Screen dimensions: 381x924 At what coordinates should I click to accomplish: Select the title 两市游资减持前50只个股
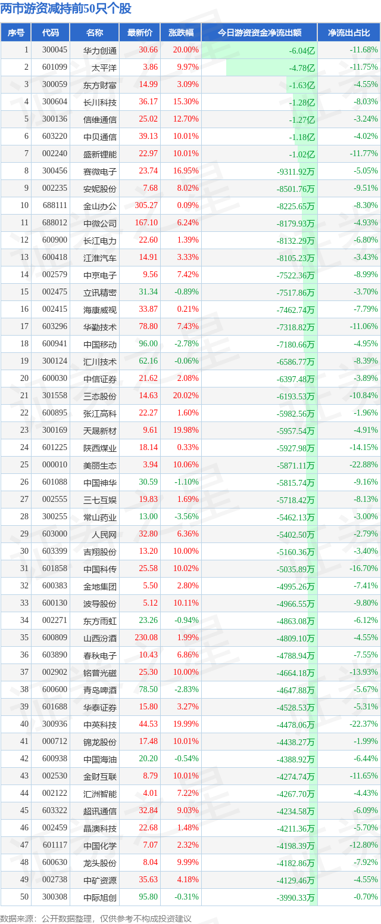pyautogui.click(x=66, y=9)
